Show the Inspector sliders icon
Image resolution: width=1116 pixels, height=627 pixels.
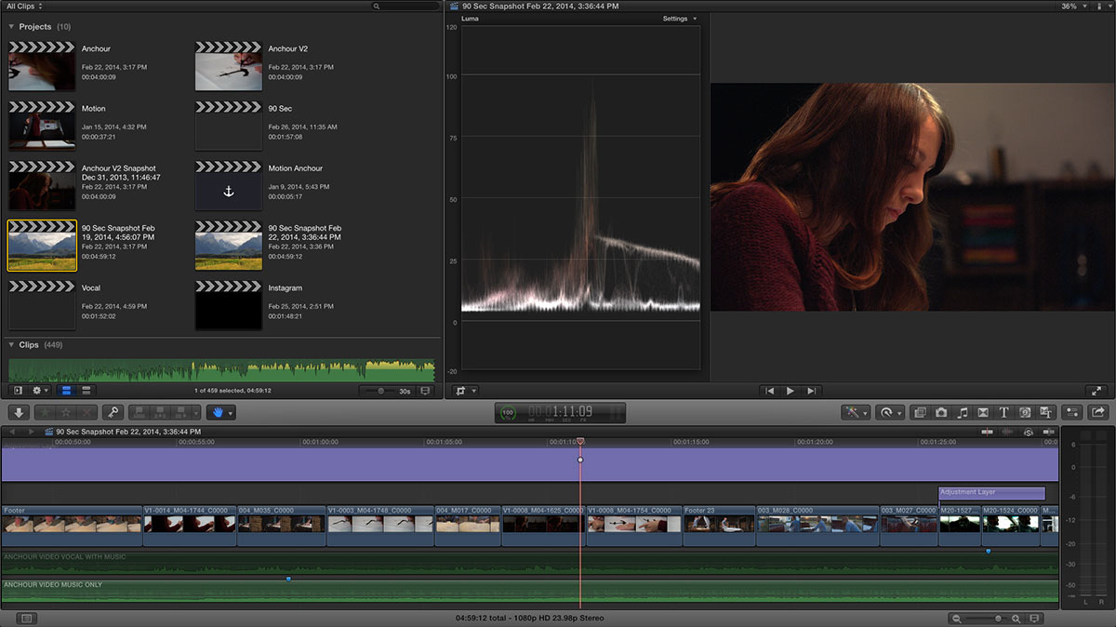[1072, 412]
